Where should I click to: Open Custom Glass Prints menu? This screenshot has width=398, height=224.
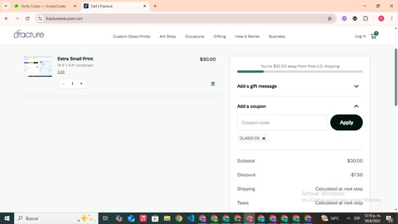coord(131,37)
